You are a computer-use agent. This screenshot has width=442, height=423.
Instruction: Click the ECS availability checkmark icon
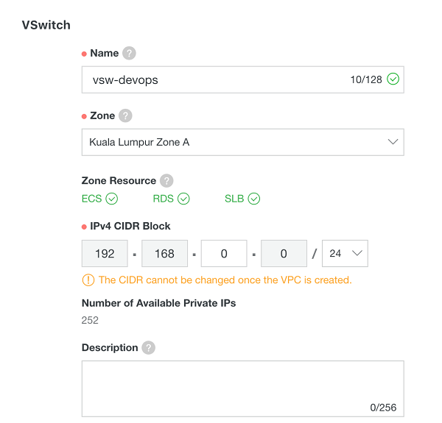tap(112, 199)
